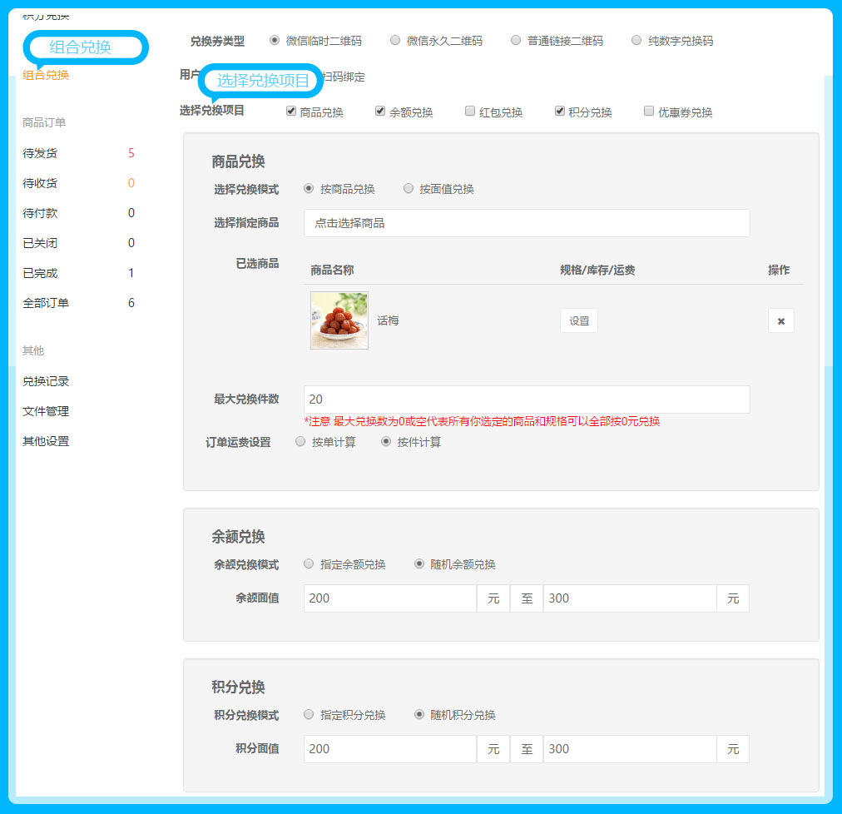Click the 设置 button for 话梅
Screen dimensions: 842x814
coord(578,321)
